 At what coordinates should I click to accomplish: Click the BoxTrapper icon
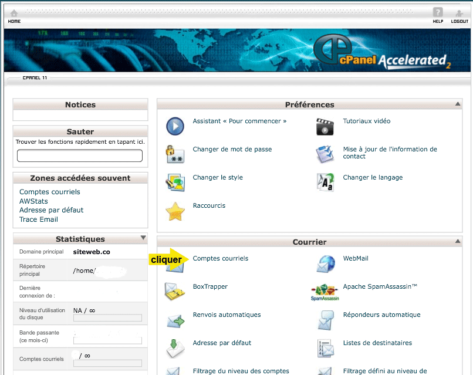click(x=175, y=292)
